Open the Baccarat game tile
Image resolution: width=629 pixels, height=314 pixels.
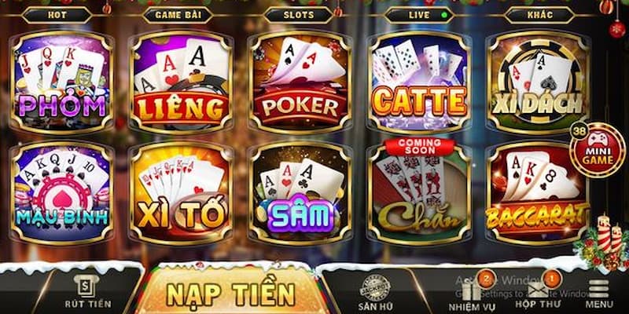(x=538, y=192)
